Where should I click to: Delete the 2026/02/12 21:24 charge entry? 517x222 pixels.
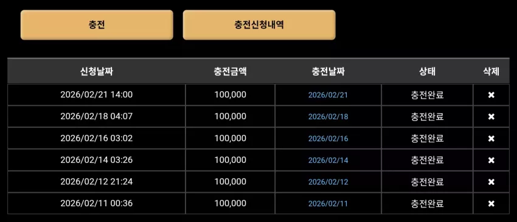(491, 182)
